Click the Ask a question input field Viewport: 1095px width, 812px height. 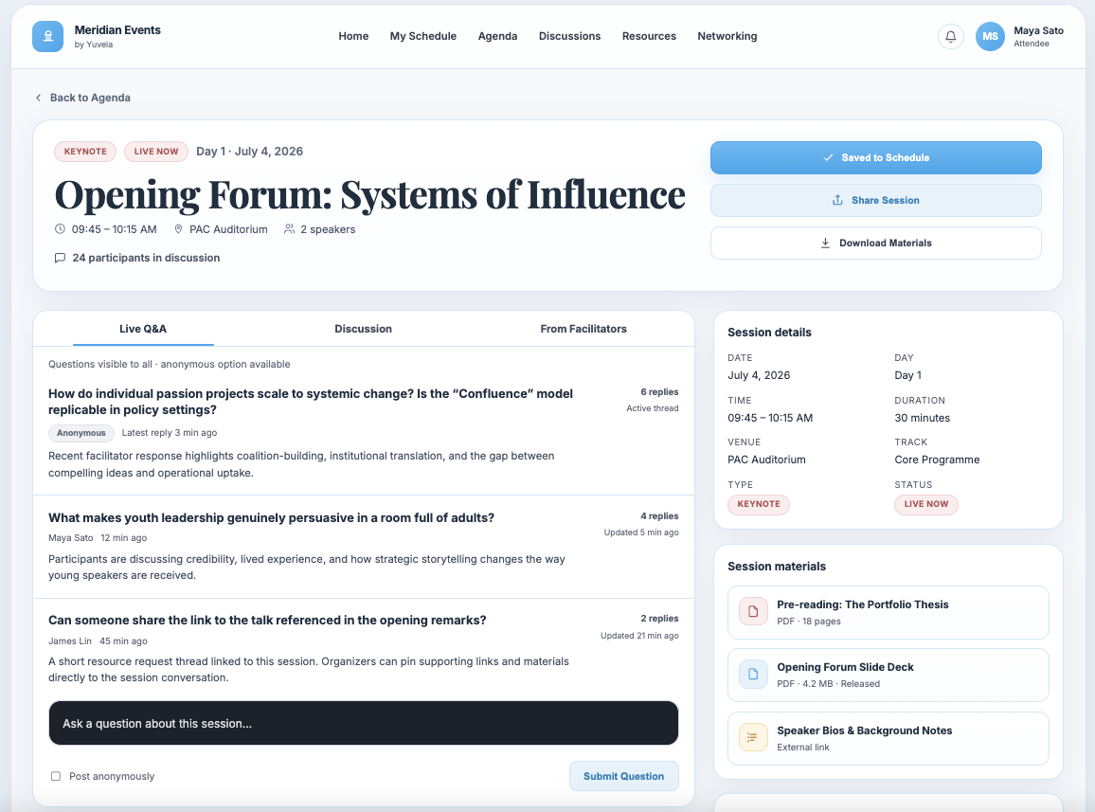(x=363, y=722)
